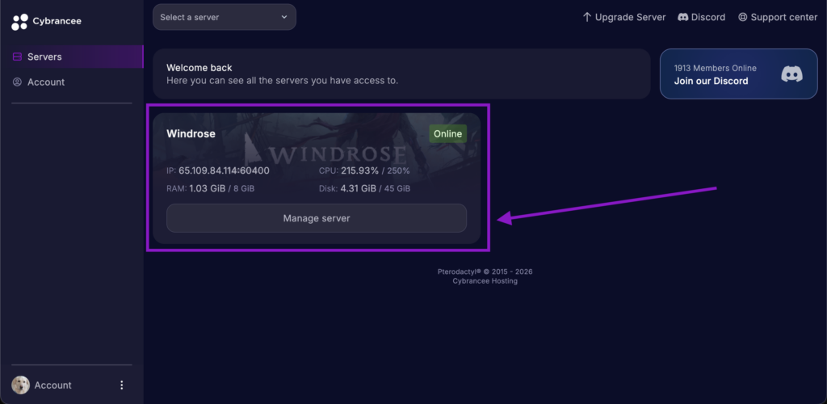The image size is (827, 404).
Task: Click the Join our Discord text
Action: (711, 81)
